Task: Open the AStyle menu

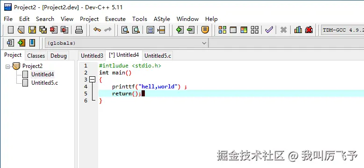Action: click(162, 19)
